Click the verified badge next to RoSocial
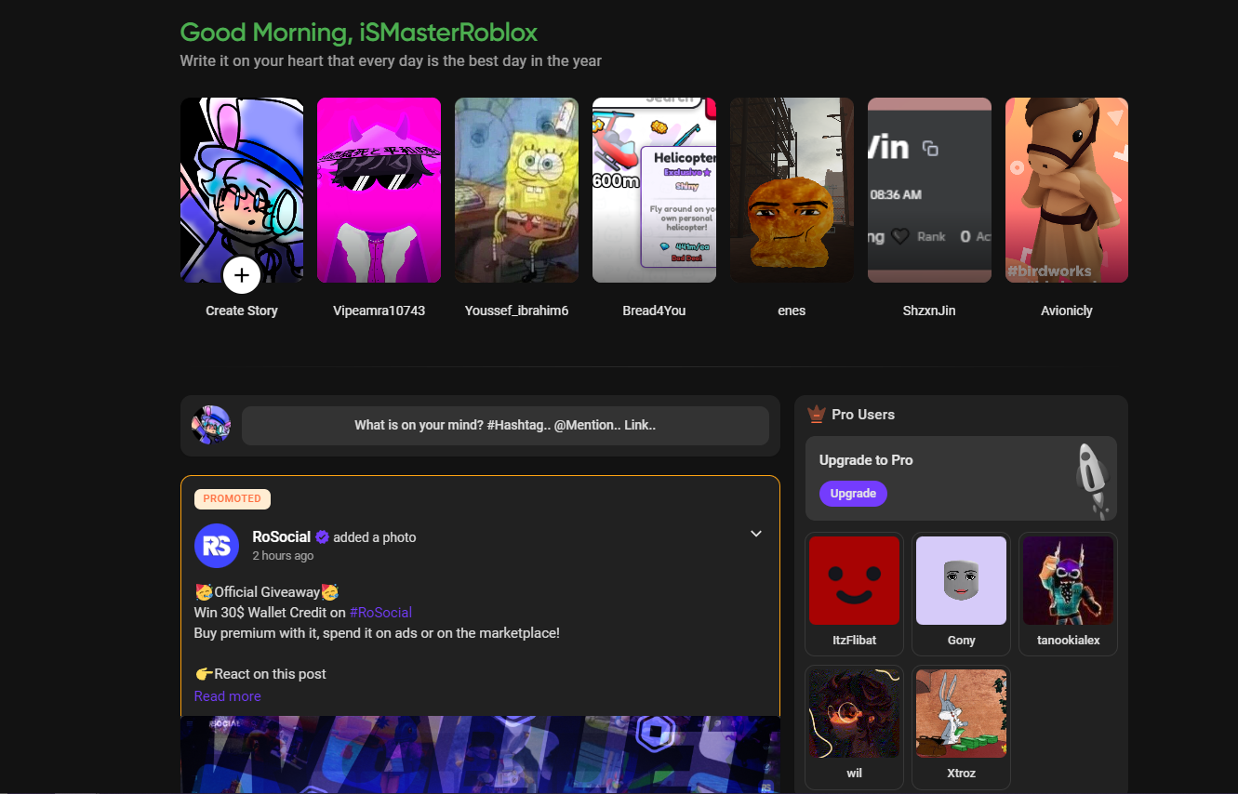 coord(322,537)
